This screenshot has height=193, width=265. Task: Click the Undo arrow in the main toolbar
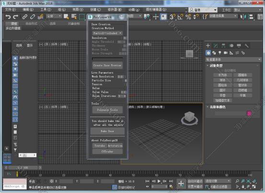pos(8,17)
